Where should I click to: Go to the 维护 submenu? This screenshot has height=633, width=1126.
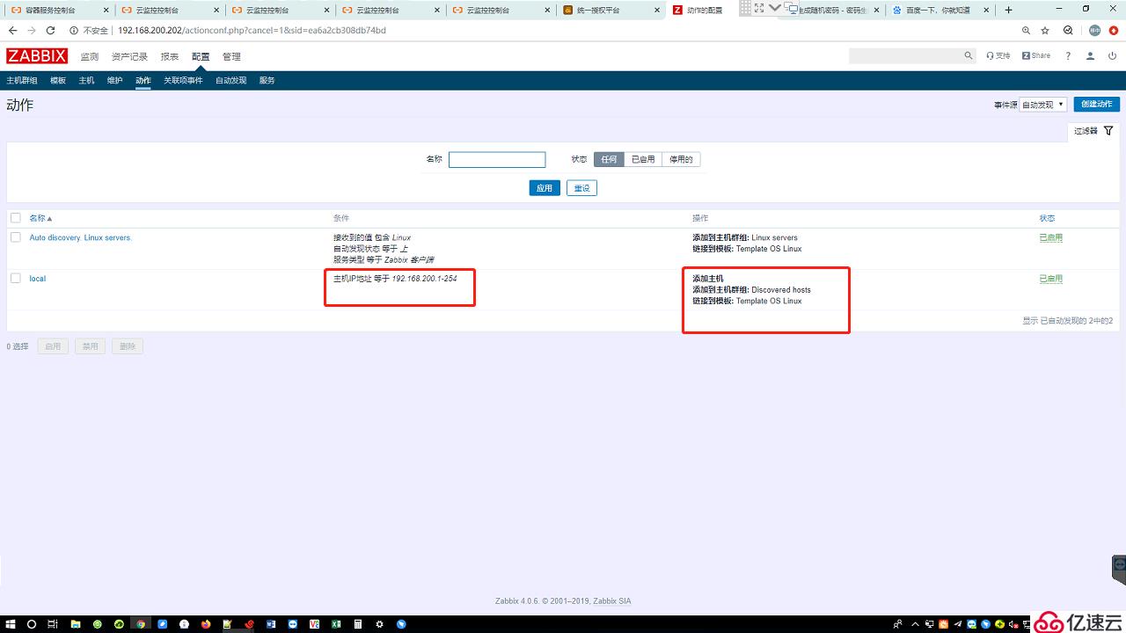[114, 80]
